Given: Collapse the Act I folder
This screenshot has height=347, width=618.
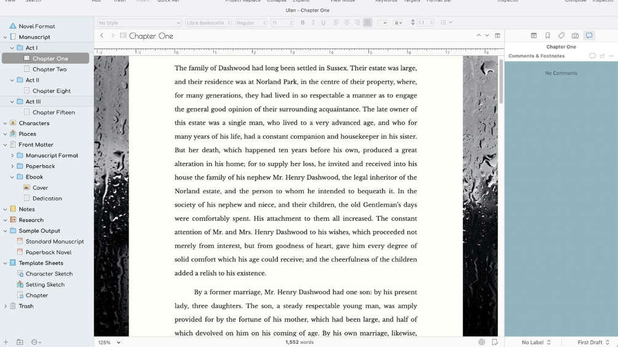Looking at the screenshot, I should 12,48.
